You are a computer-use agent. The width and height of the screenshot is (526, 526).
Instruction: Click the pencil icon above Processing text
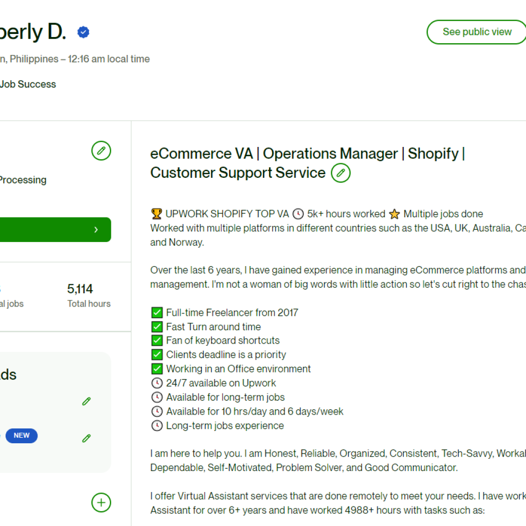coord(101,151)
